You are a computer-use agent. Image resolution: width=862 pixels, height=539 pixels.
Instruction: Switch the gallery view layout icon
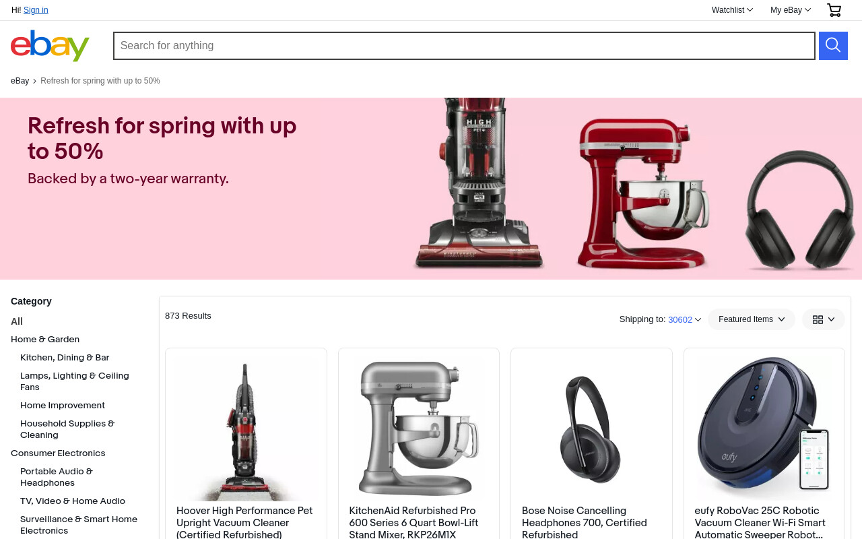point(823,319)
